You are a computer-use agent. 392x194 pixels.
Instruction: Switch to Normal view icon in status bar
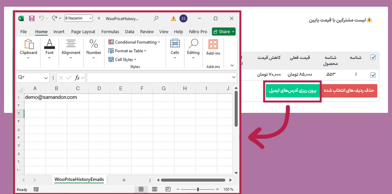pos(141,189)
